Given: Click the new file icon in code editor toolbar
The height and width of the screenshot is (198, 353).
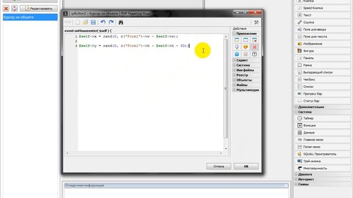Looking at the screenshot, I should [78, 22].
